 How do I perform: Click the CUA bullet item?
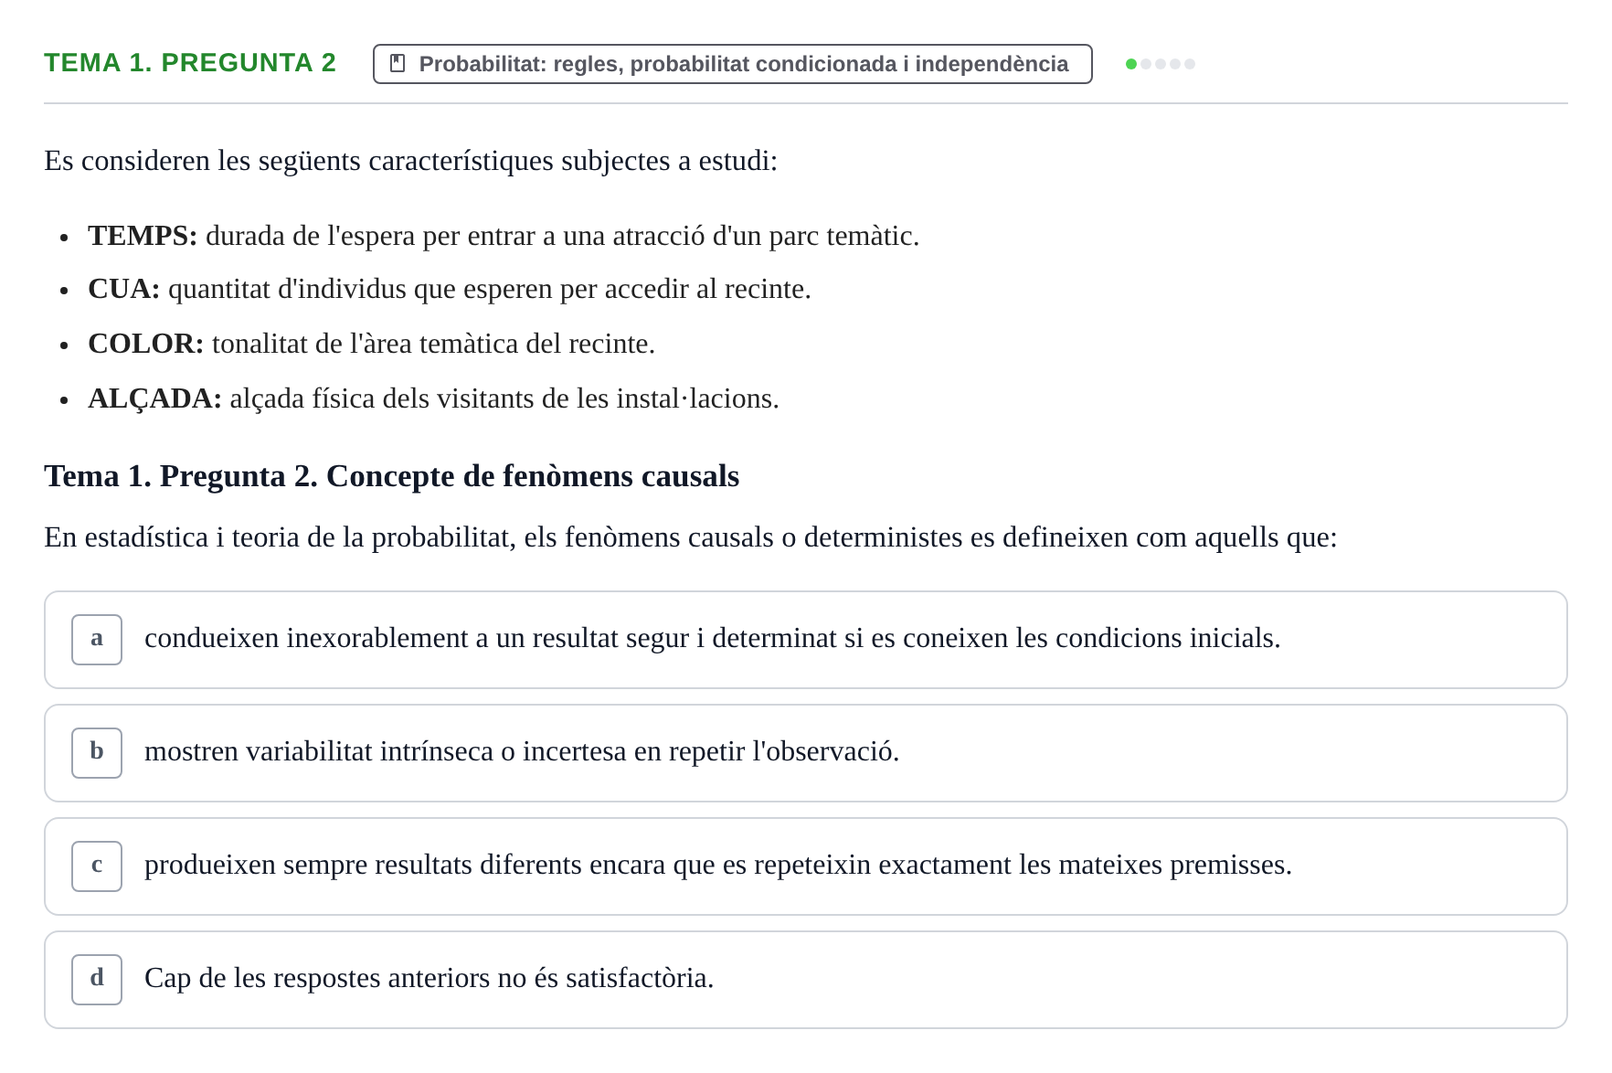point(450,289)
